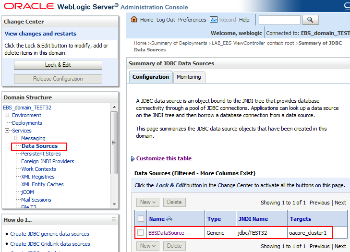Check the EBSDataSource row checkbox
The image size is (350, 252).
click(x=140, y=233)
